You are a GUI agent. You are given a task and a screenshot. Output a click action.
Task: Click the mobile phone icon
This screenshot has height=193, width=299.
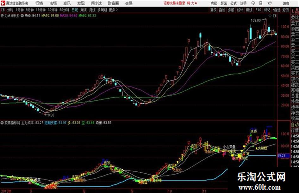[x=261, y=3]
